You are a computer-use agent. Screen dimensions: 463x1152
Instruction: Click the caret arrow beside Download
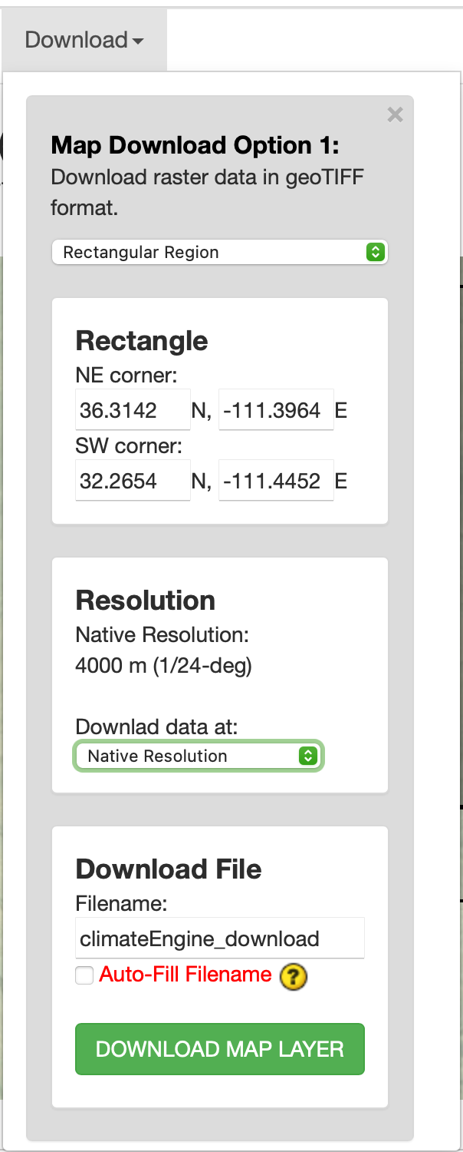click(x=138, y=41)
